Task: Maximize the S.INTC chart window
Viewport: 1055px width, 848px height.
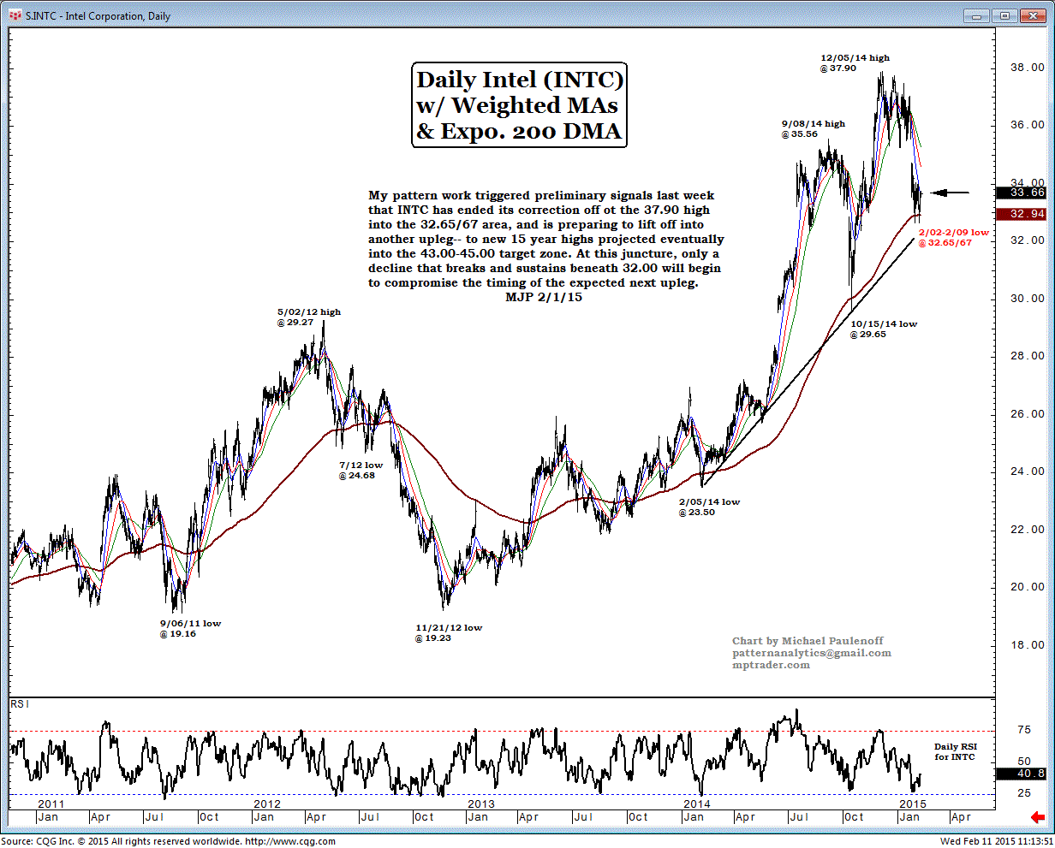Action: (1004, 15)
